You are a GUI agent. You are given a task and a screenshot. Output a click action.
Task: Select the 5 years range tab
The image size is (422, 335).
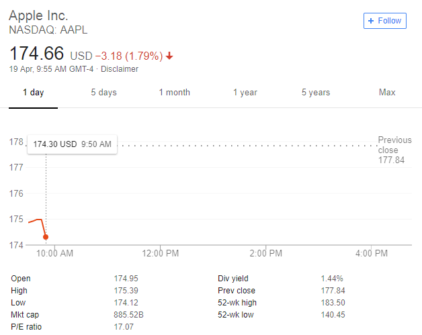point(316,93)
